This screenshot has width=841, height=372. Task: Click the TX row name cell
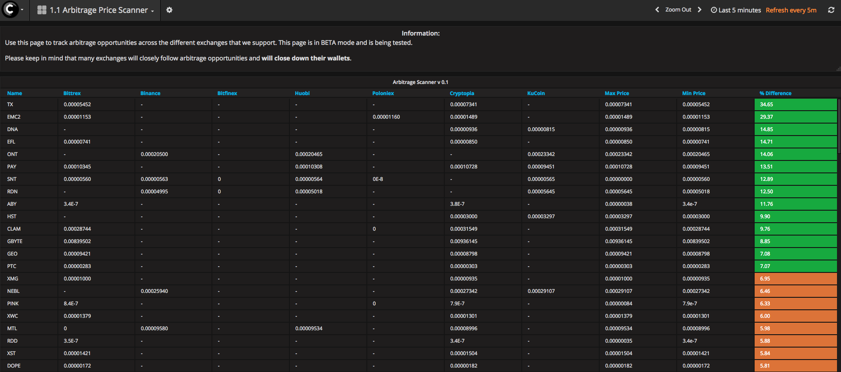click(29, 104)
